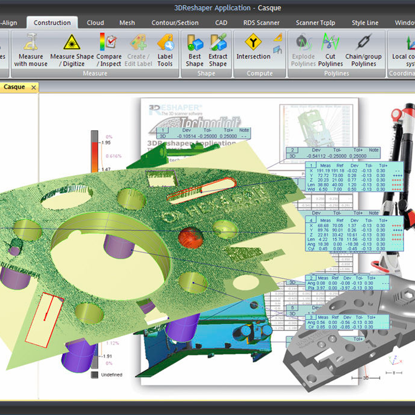Switch to the Construction ribbon tab
The image size is (415, 415).
click(52, 23)
